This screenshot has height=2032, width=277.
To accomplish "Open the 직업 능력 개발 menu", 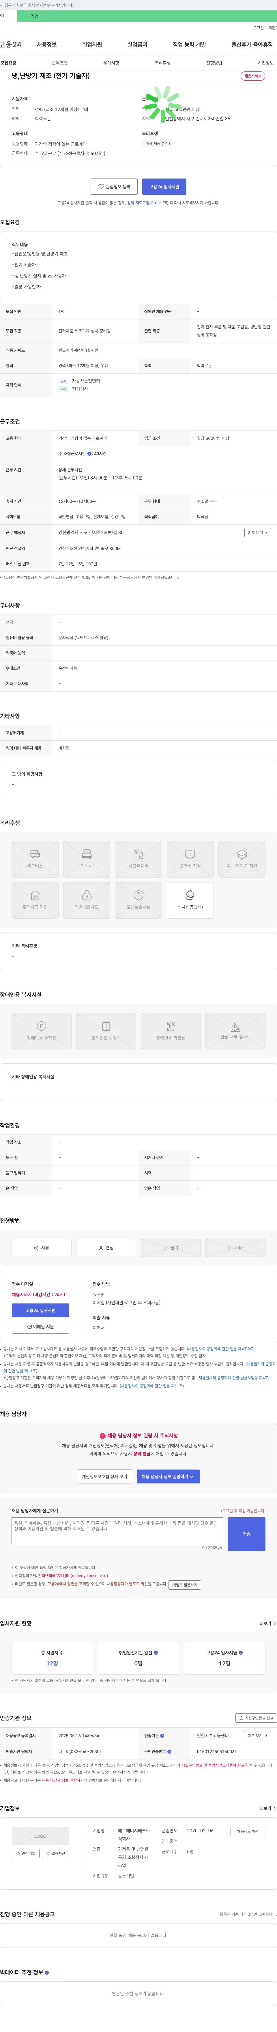I will 190,44.
